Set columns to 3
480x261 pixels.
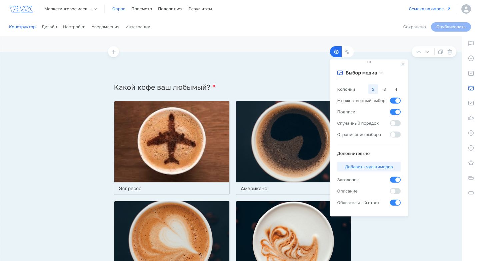tap(384, 89)
